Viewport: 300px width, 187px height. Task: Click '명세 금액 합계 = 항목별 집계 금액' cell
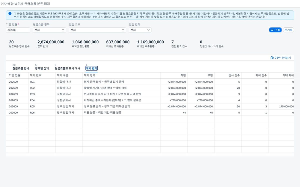pyautogui.click(x=121, y=82)
